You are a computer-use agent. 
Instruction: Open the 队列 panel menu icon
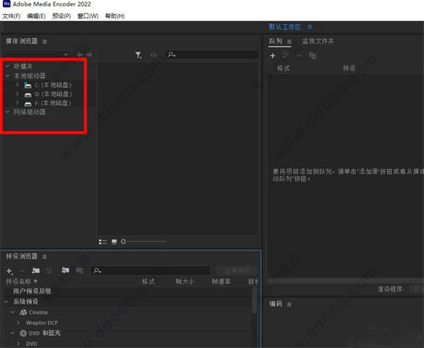pos(289,42)
